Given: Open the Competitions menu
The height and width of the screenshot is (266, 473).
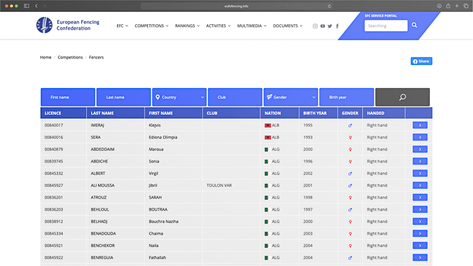Looking at the screenshot, I should 151,26.
